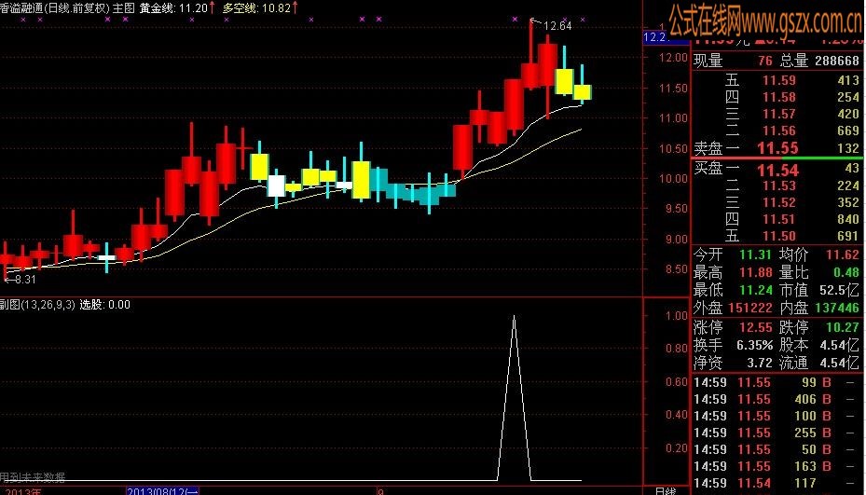Select the 多空线: 10.82 indicator label

point(257,7)
